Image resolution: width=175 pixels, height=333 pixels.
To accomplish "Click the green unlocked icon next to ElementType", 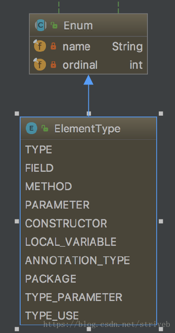I will point(45,128).
